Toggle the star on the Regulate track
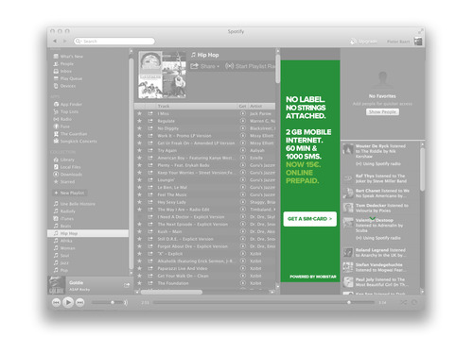473x354 pixels. pos(139,121)
